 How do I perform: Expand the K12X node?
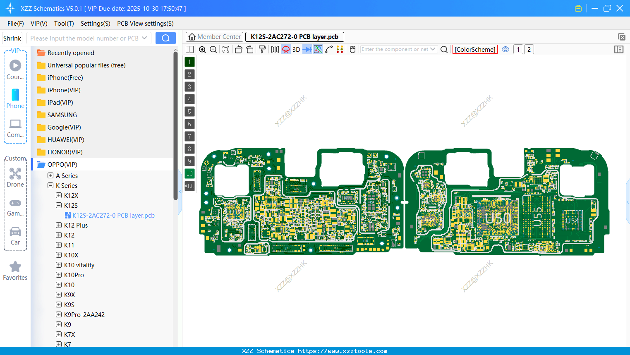(x=59, y=195)
